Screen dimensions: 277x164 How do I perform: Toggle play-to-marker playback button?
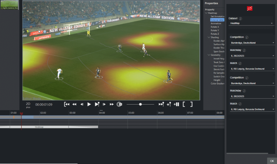point(97,104)
